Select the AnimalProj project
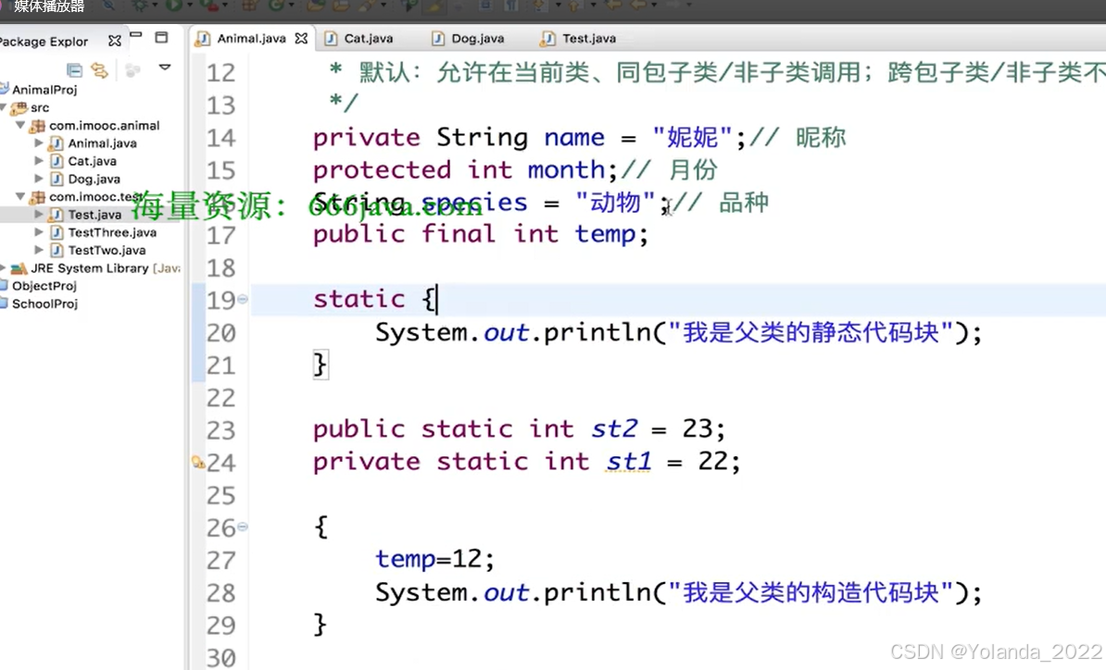Image resolution: width=1106 pixels, height=670 pixels. [x=44, y=90]
